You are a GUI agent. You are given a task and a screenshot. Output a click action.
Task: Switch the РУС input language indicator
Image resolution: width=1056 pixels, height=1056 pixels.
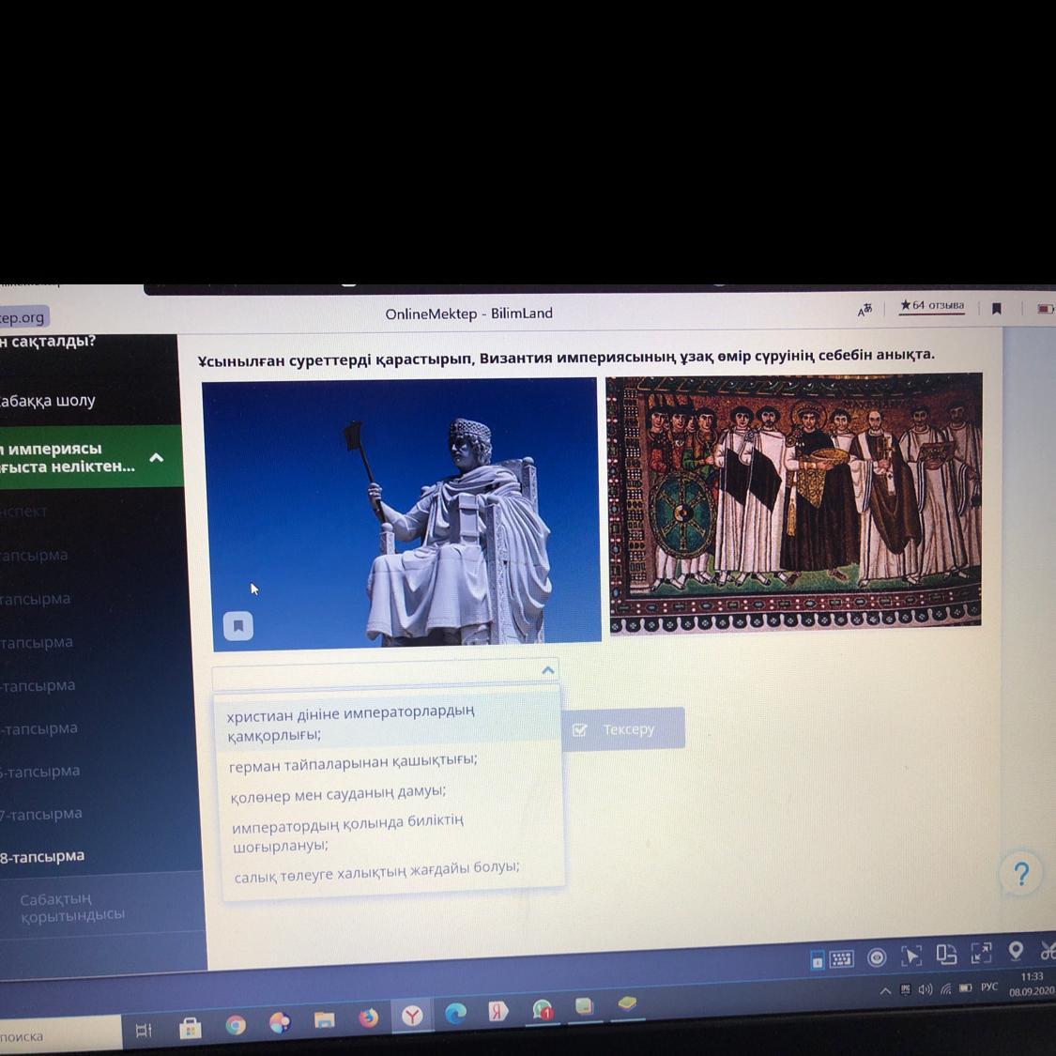(989, 987)
